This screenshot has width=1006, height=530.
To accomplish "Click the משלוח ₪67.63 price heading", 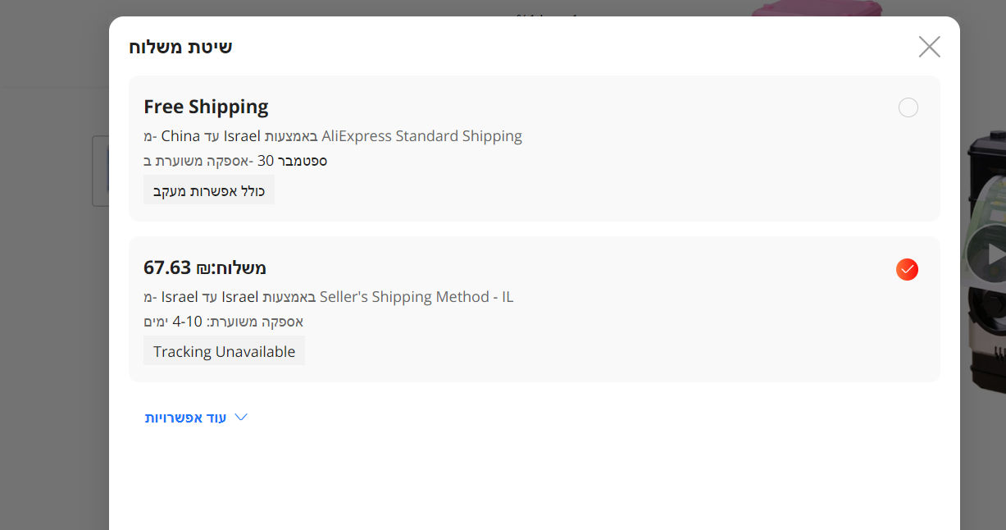I will (205, 268).
